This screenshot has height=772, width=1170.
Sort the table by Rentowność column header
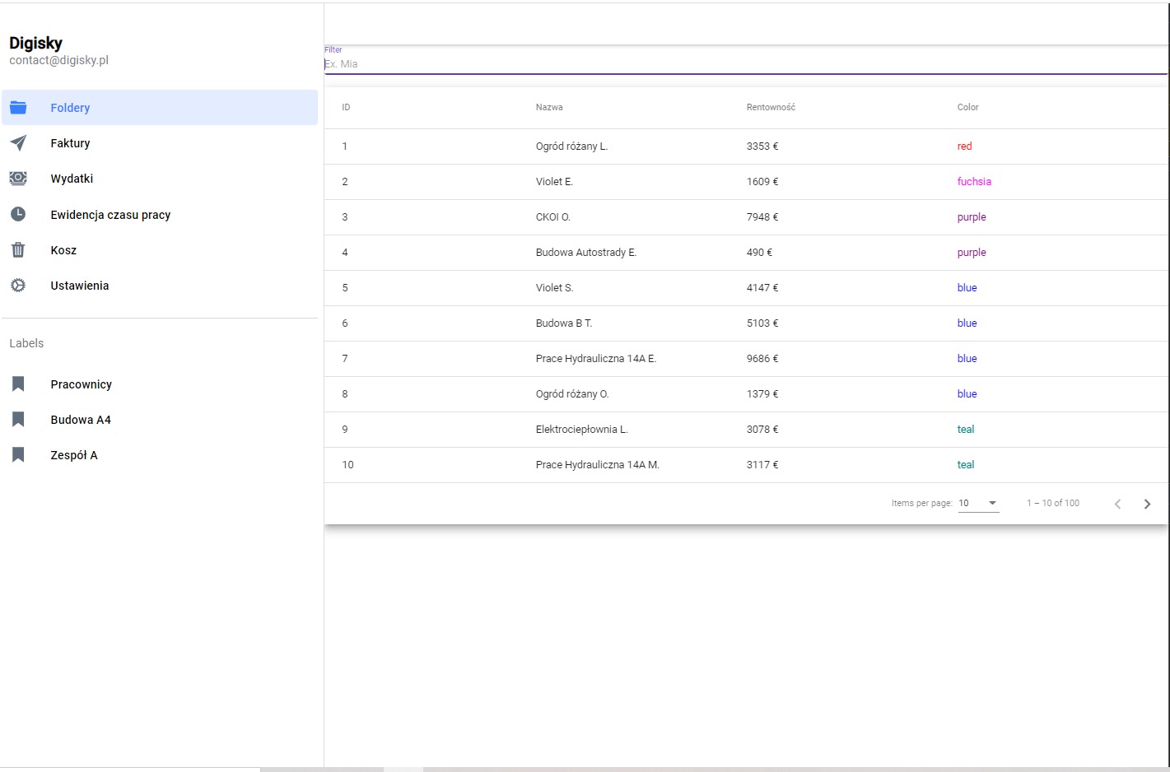(771, 107)
